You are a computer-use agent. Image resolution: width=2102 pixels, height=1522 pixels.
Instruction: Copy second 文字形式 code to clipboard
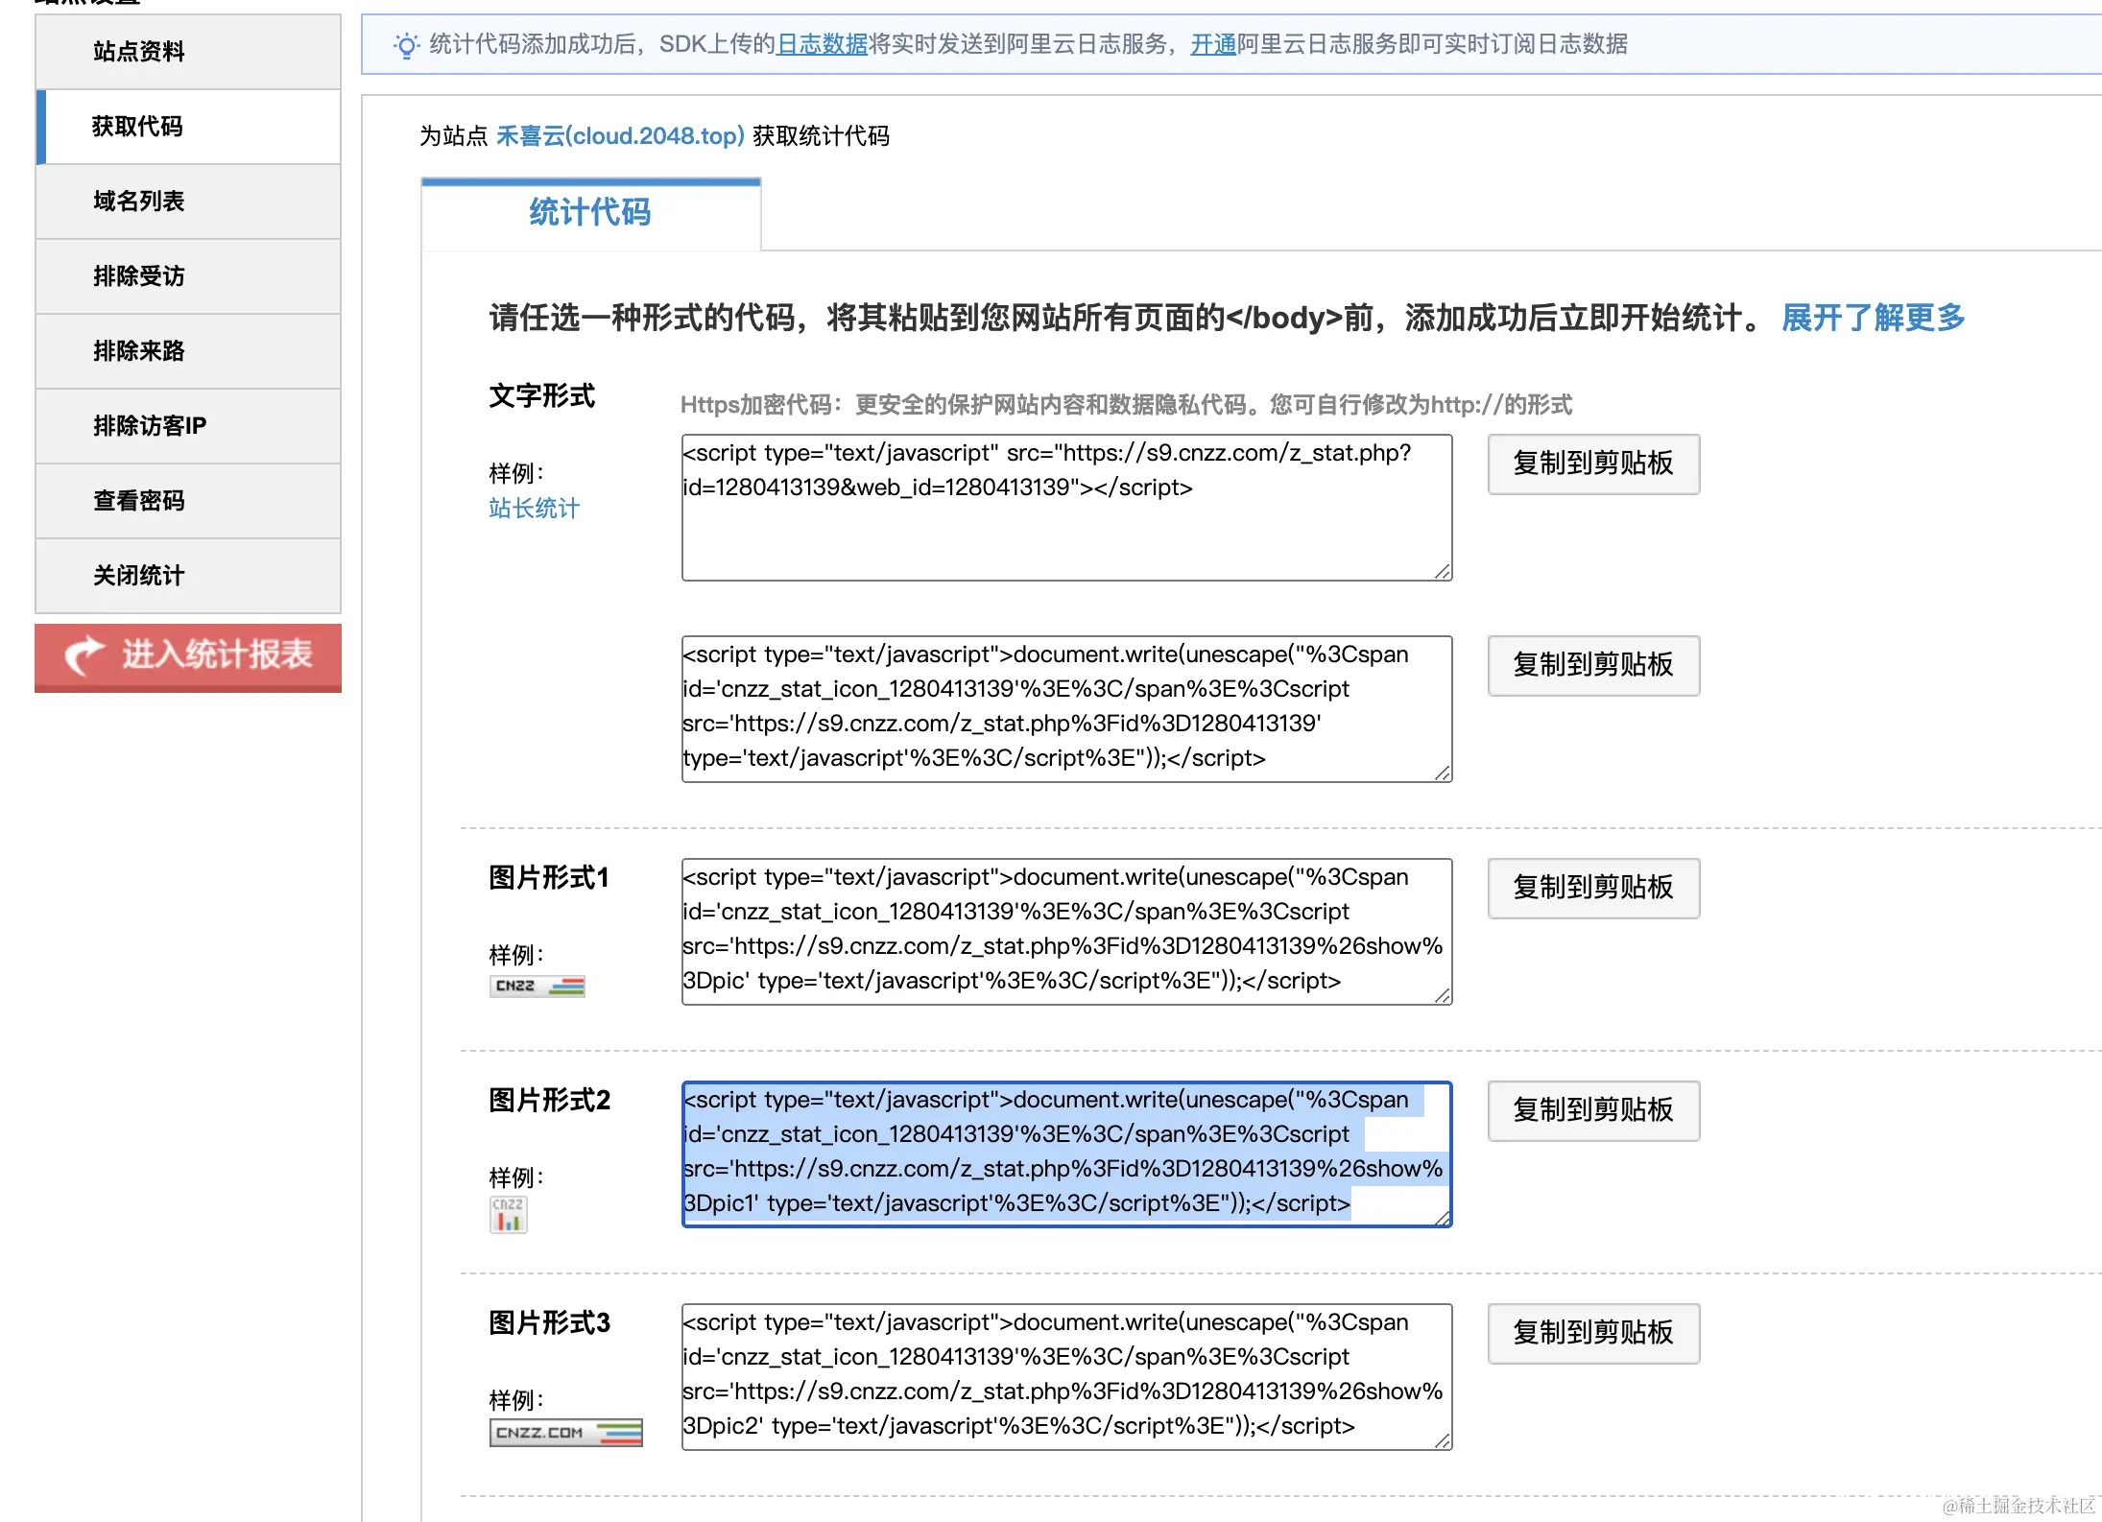coord(1593,666)
